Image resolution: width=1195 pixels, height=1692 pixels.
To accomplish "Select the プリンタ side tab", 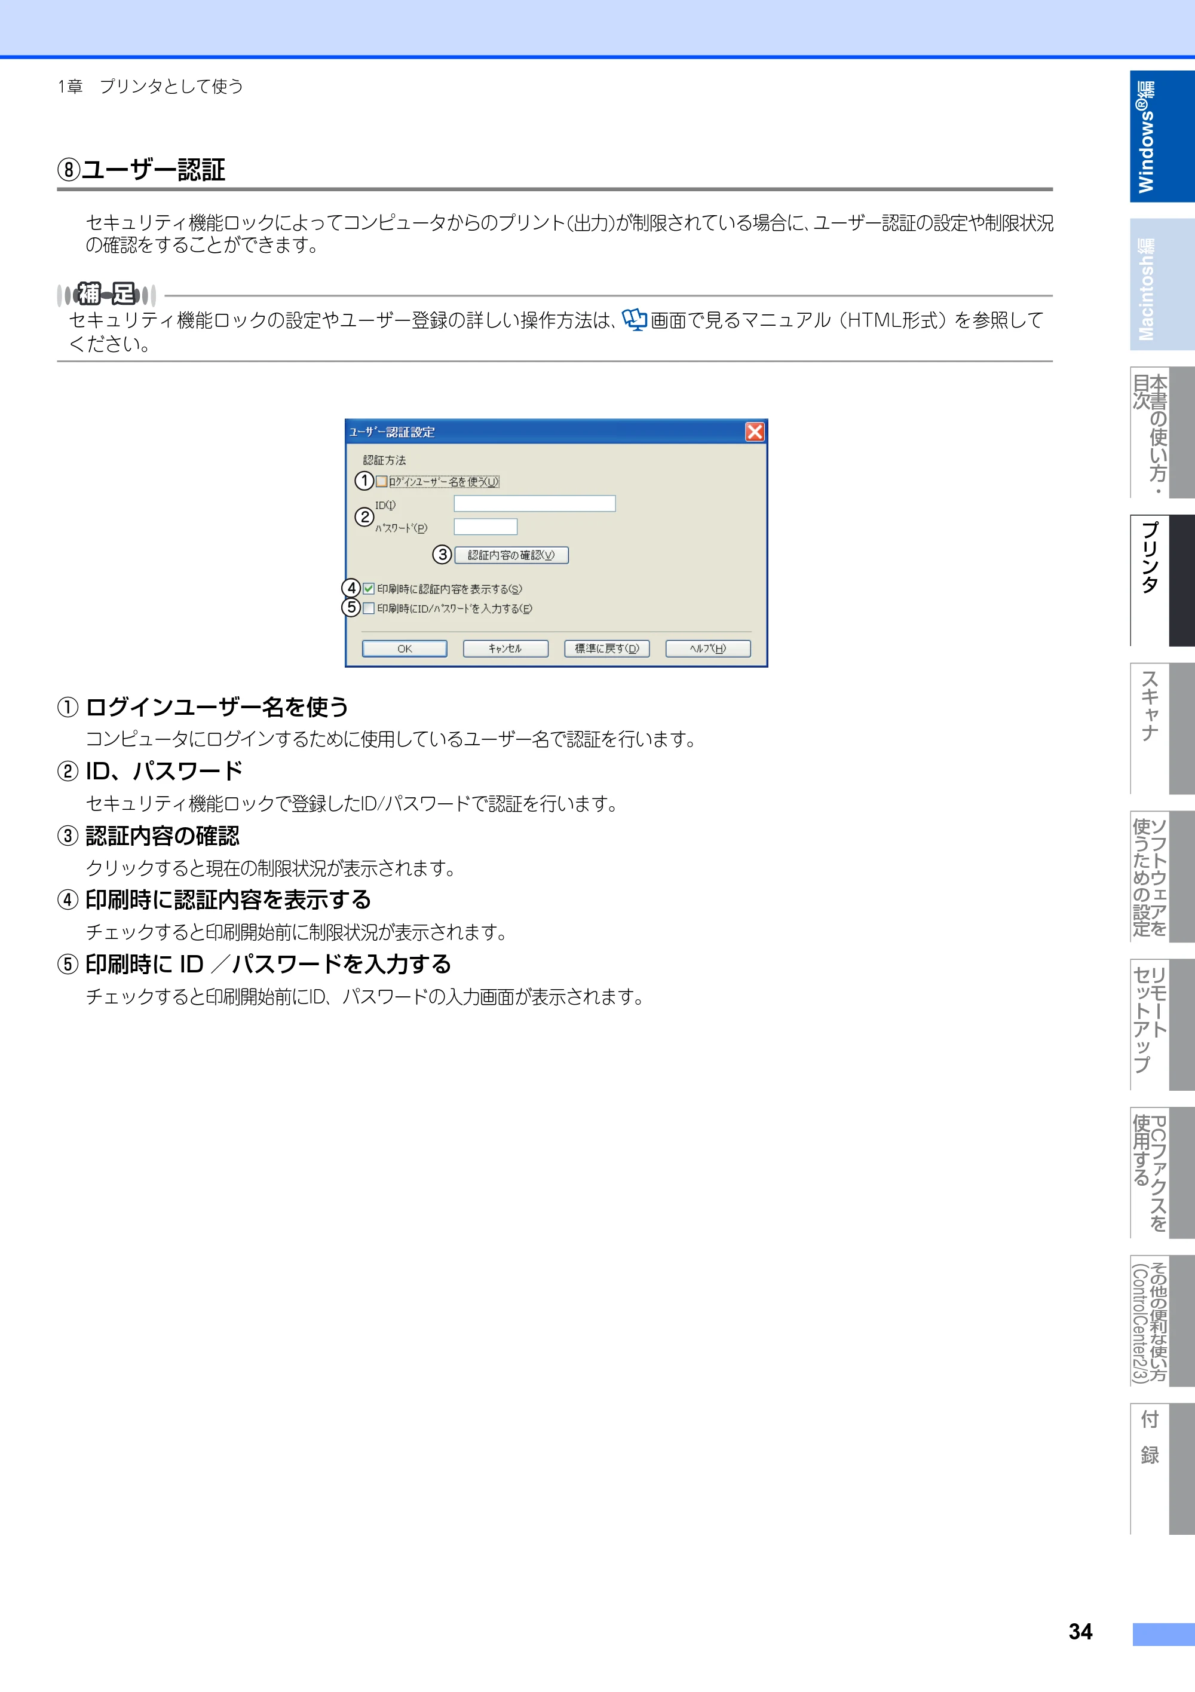I will click(x=1162, y=581).
